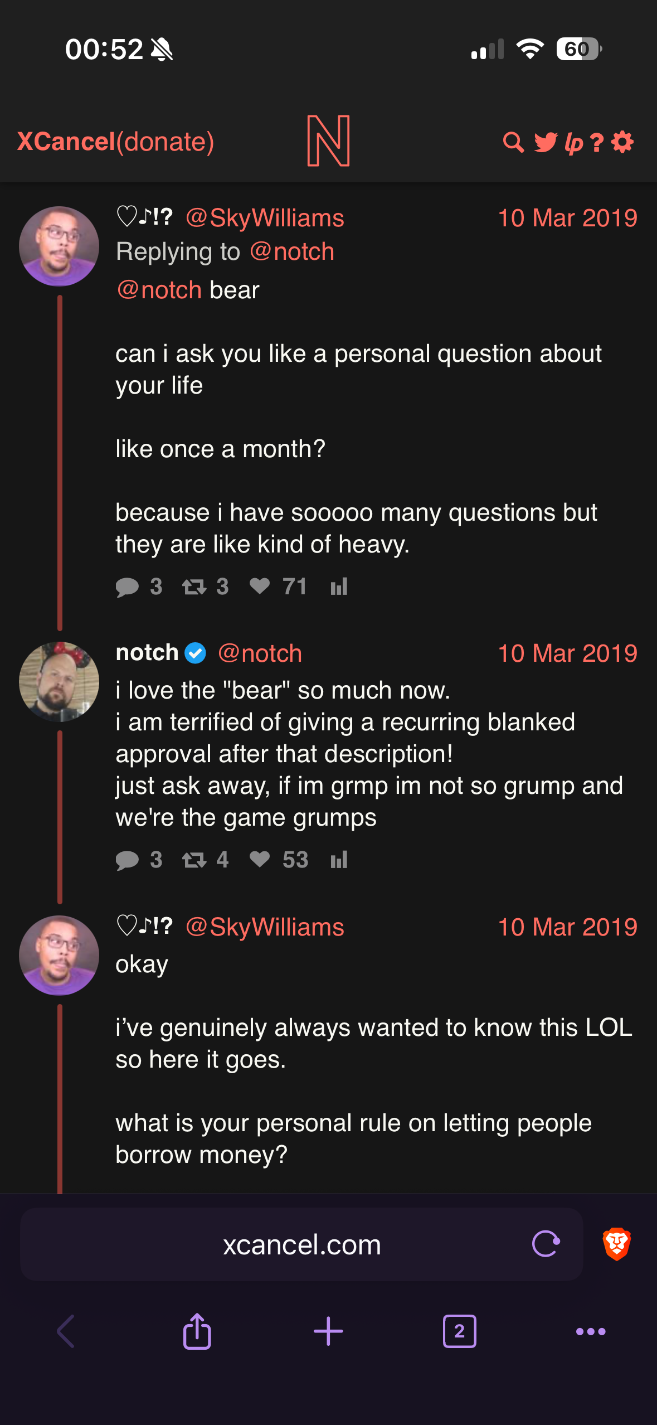
Task: Open a new tab with plus button
Action: pyautogui.click(x=328, y=1331)
